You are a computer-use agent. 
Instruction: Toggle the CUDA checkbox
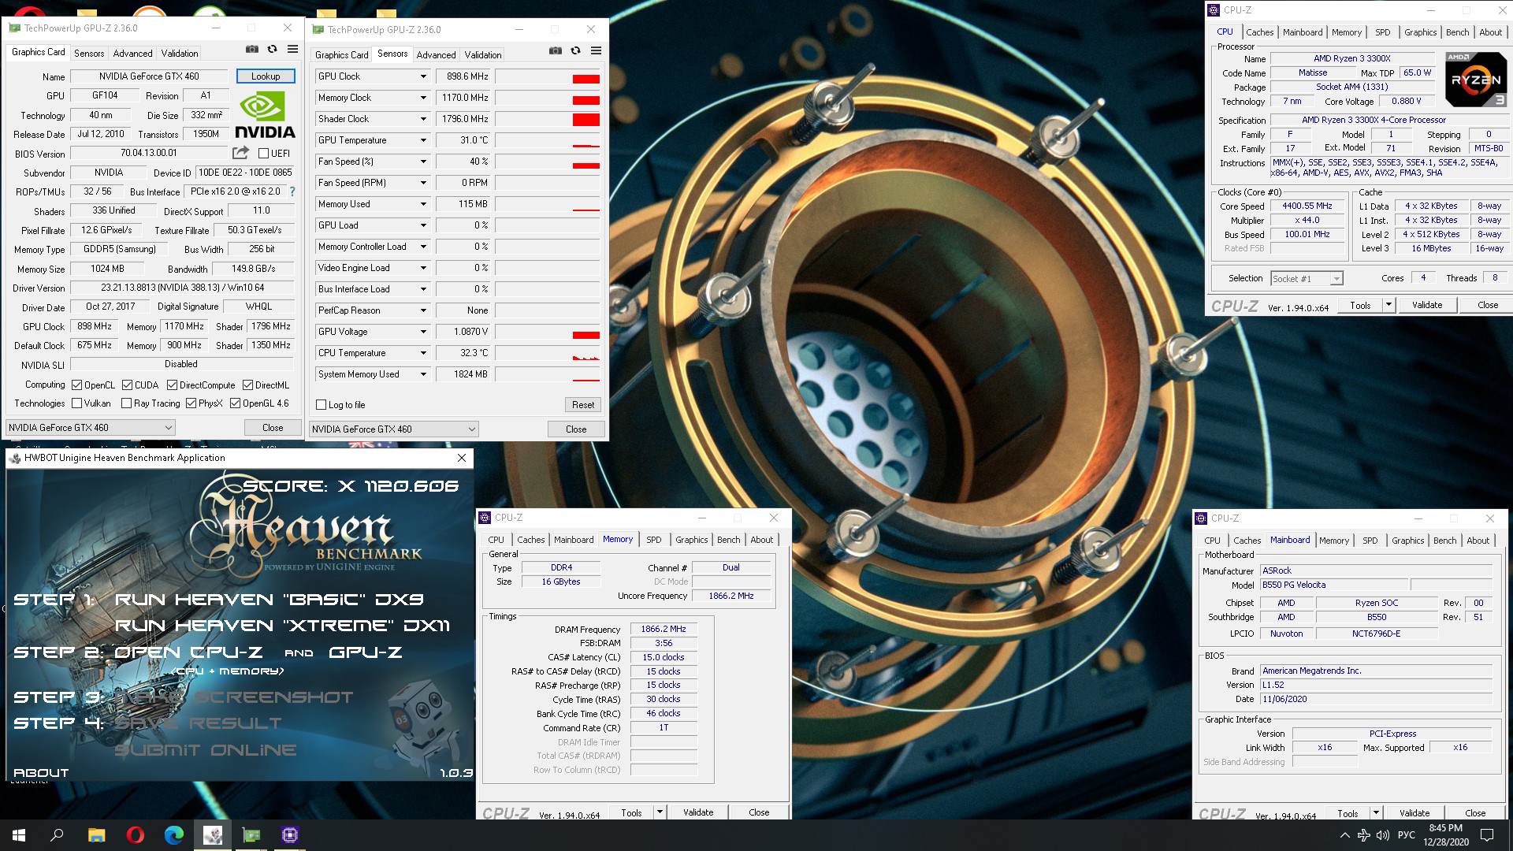tap(127, 385)
